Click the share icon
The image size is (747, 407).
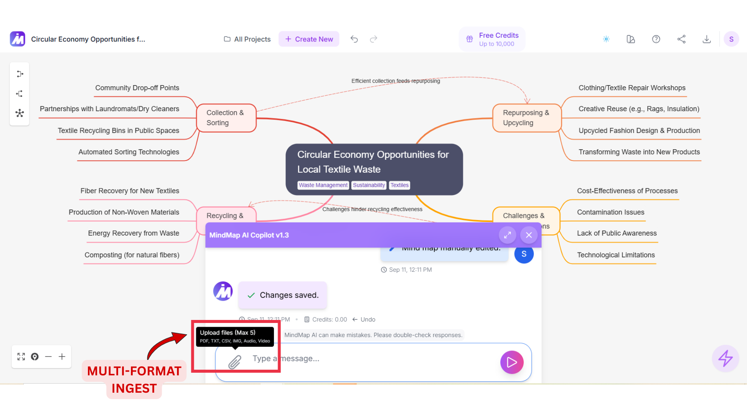coord(681,39)
